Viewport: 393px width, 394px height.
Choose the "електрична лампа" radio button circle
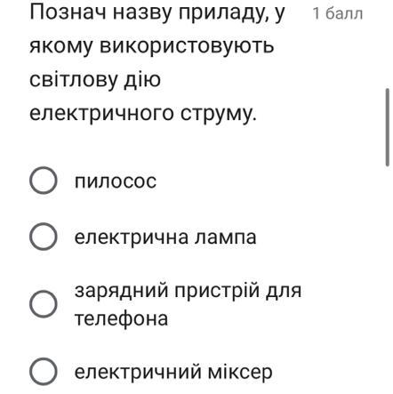coord(44,237)
